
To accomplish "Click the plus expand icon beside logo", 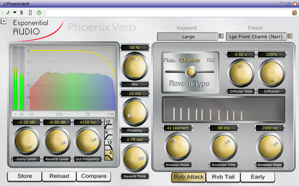I will [x=4, y=21].
